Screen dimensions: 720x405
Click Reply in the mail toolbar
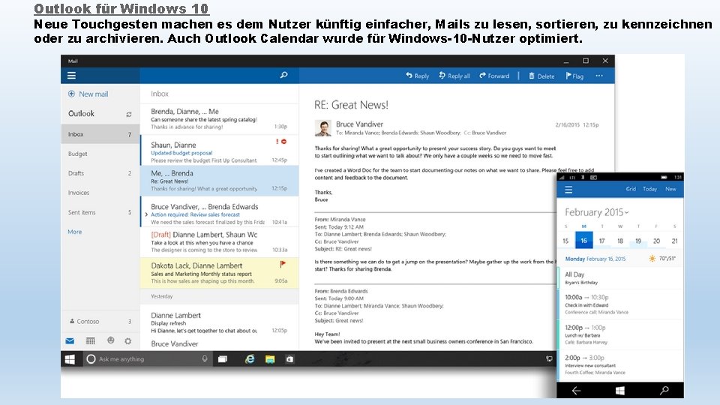(x=417, y=76)
